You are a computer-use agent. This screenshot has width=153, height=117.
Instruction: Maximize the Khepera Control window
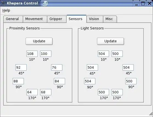(x=143, y=4)
